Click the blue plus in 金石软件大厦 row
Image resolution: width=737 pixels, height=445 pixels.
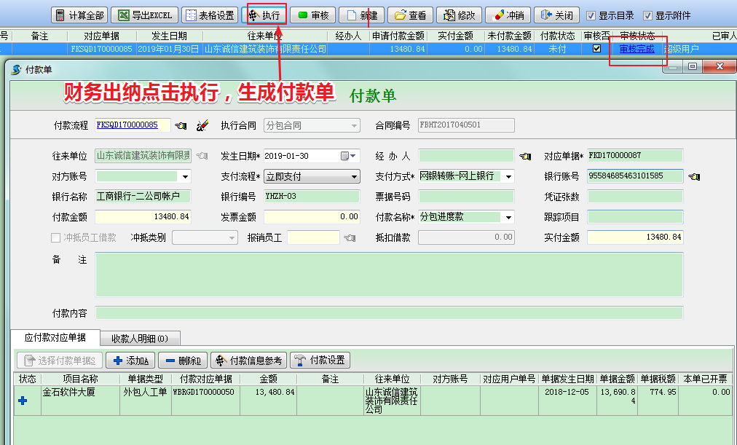(22, 401)
